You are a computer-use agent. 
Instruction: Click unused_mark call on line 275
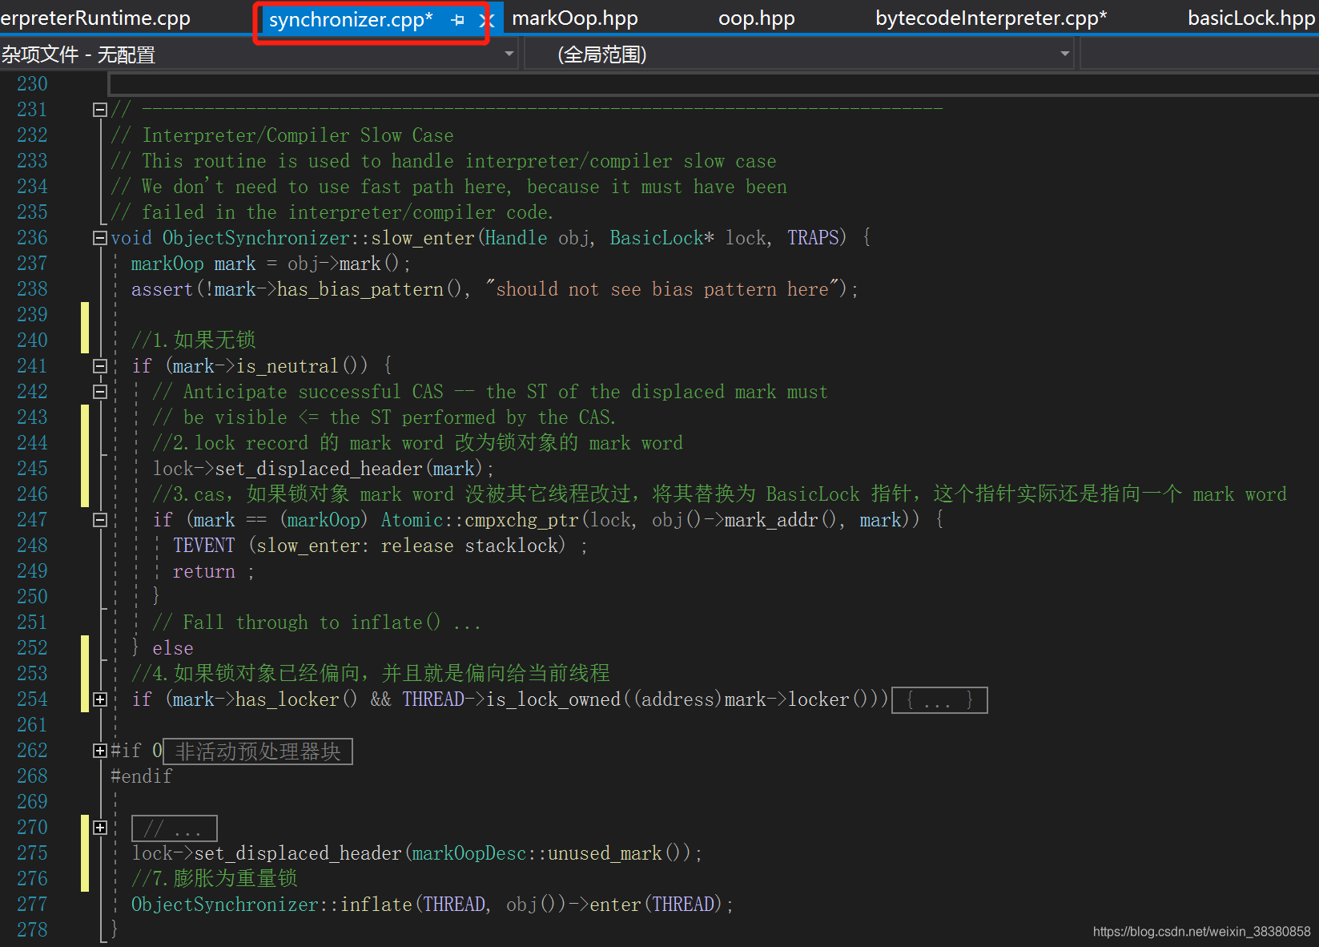click(x=605, y=853)
